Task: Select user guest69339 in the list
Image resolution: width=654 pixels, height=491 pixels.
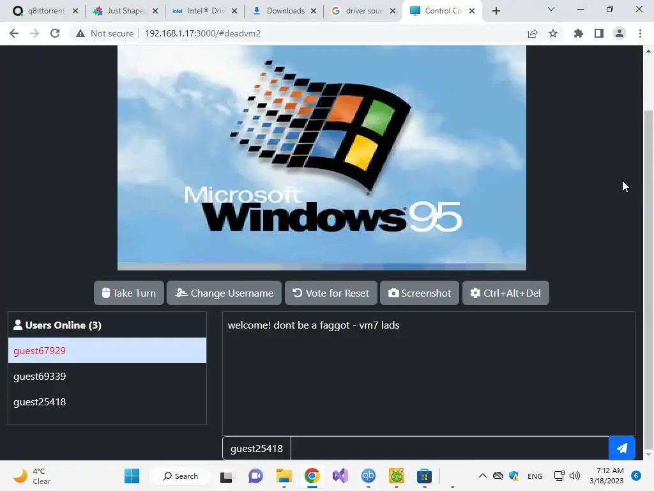Action: pos(107,376)
